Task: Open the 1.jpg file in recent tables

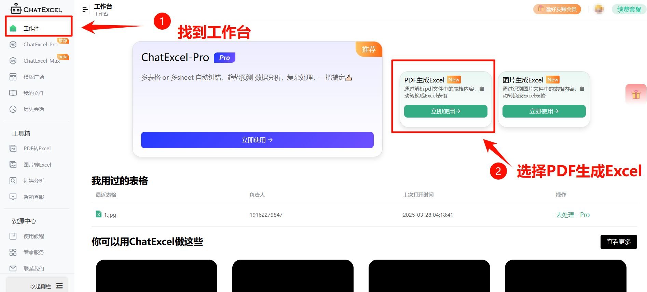Action: click(x=110, y=215)
